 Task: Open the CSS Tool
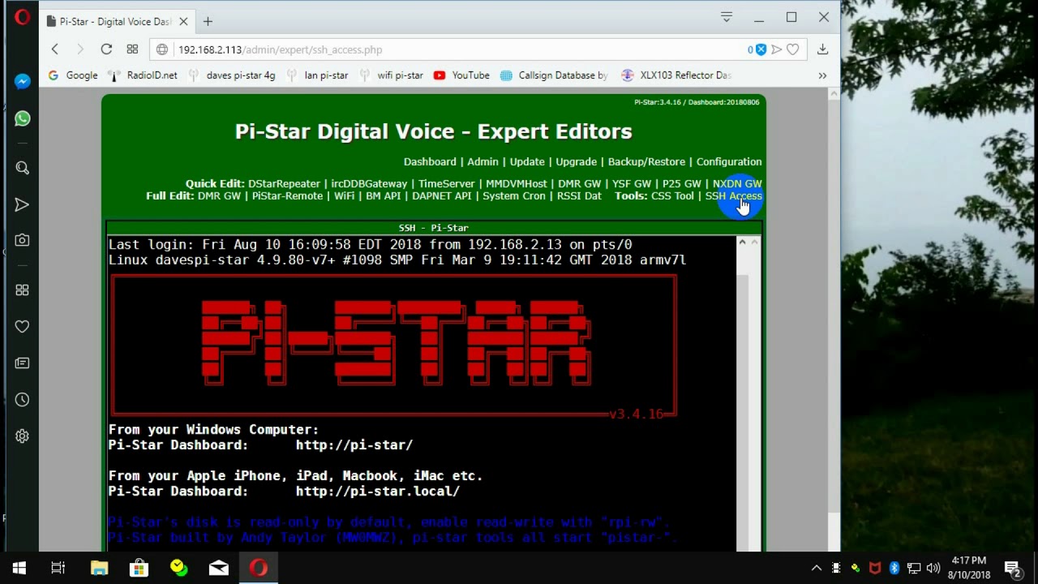pyautogui.click(x=672, y=196)
